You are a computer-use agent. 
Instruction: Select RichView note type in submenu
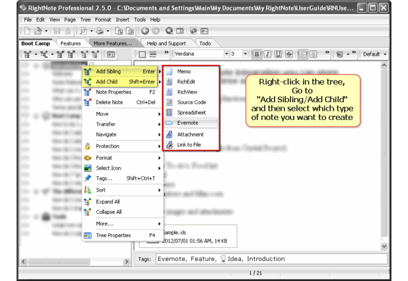point(190,91)
